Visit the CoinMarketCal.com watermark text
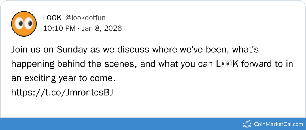Image resolution: width=306 pixels, height=130 pixels. [279, 124]
